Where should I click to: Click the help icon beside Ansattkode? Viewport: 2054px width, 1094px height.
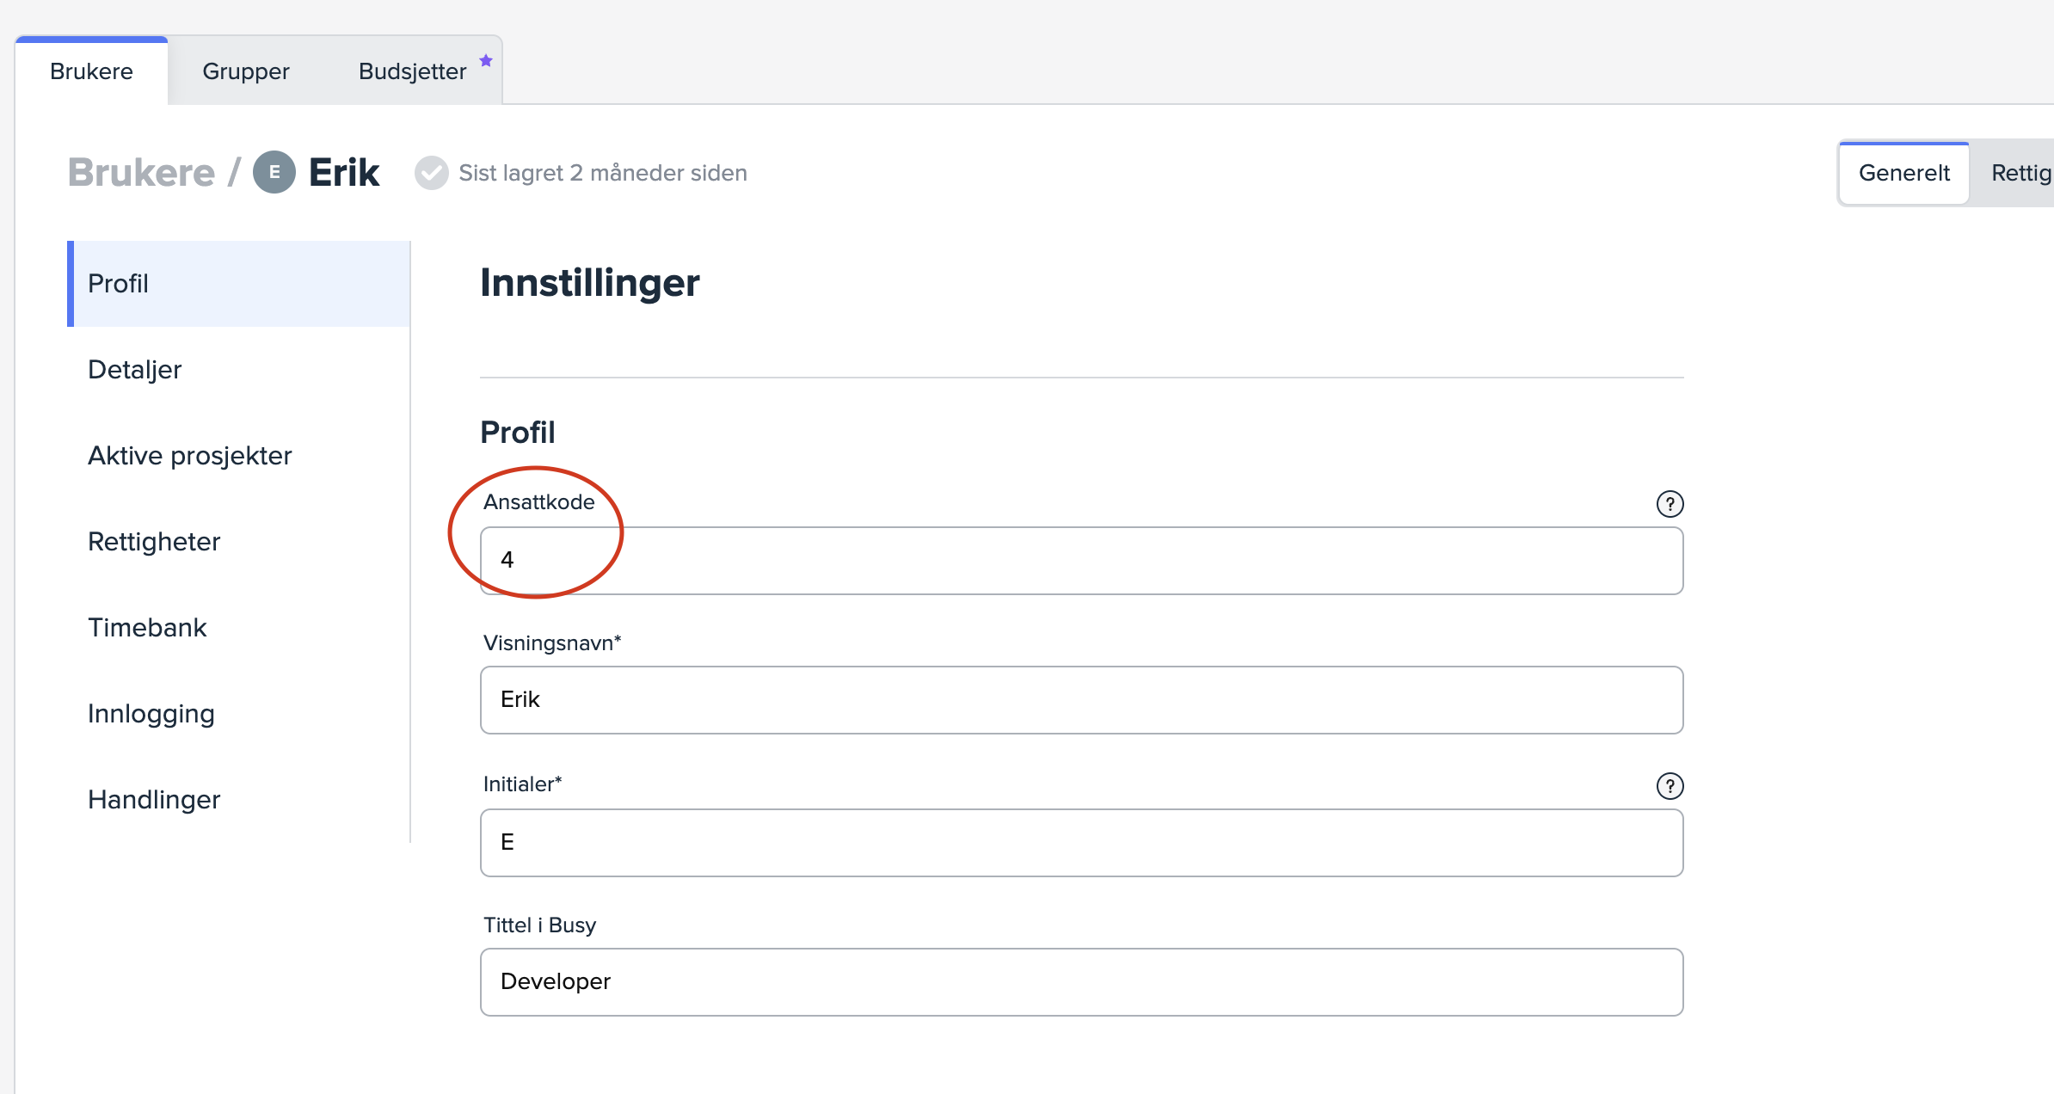1670,504
